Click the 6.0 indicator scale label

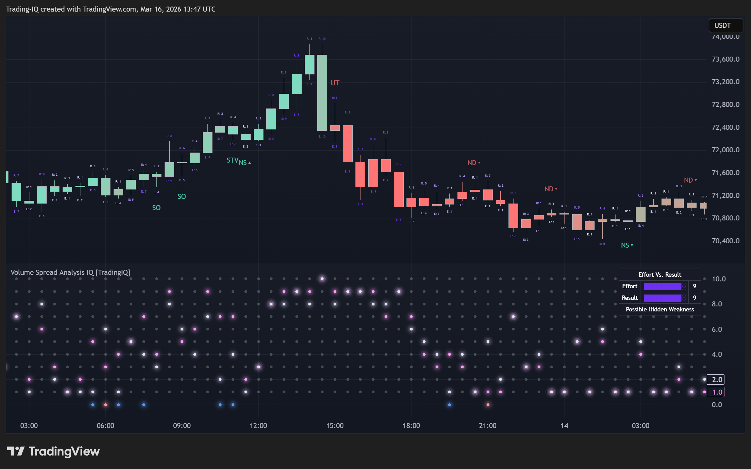tap(717, 329)
